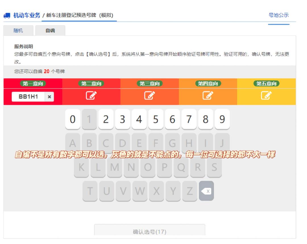Tap letter key T
This screenshot has width=307, height=244.
(x=90, y=191)
